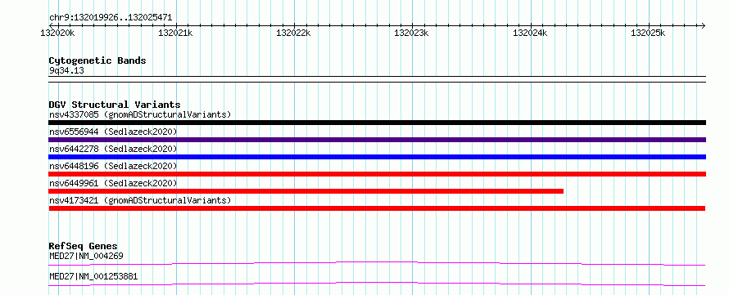Open the nsv6449961 (Sedlazeck2020) label
Image resolution: width=729 pixels, height=295 pixels.
pyautogui.click(x=113, y=183)
